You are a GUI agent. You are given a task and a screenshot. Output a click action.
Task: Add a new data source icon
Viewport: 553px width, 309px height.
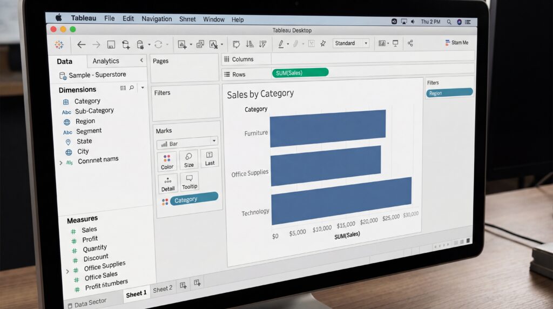click(x=125, y=44)
